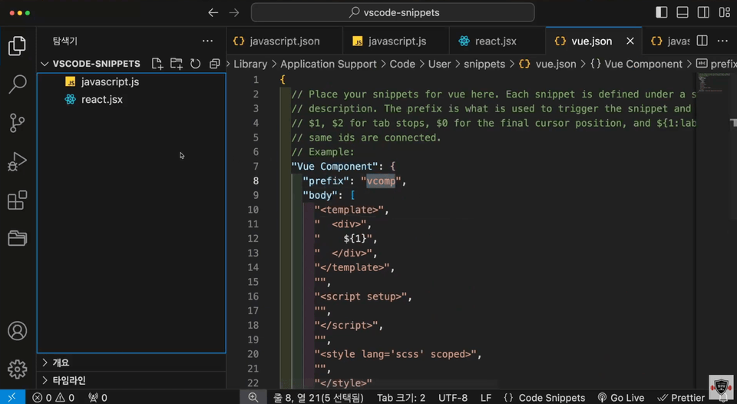737x404 pixels.
Task: Click the zoom magnifier in status bar
Action: 253,397
